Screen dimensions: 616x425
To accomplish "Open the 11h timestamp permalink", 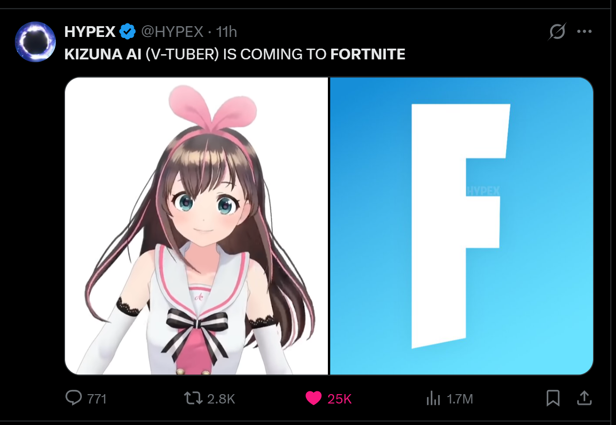I will [x=226, y=32].
